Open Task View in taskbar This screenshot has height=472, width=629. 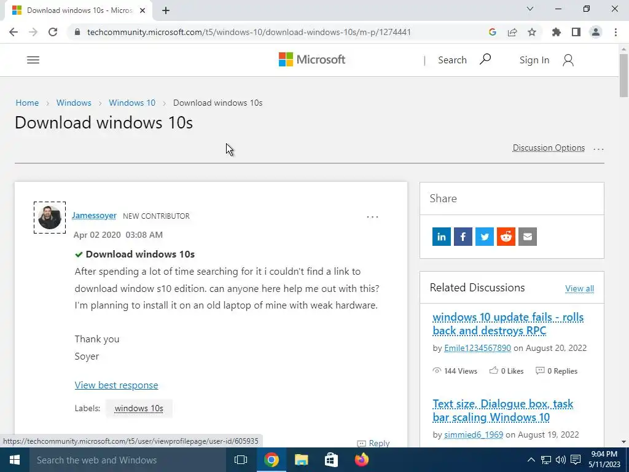[x=241, y=460]
